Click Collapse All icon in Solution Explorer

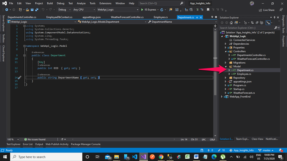pyautogui.click(x=257, y=23)
